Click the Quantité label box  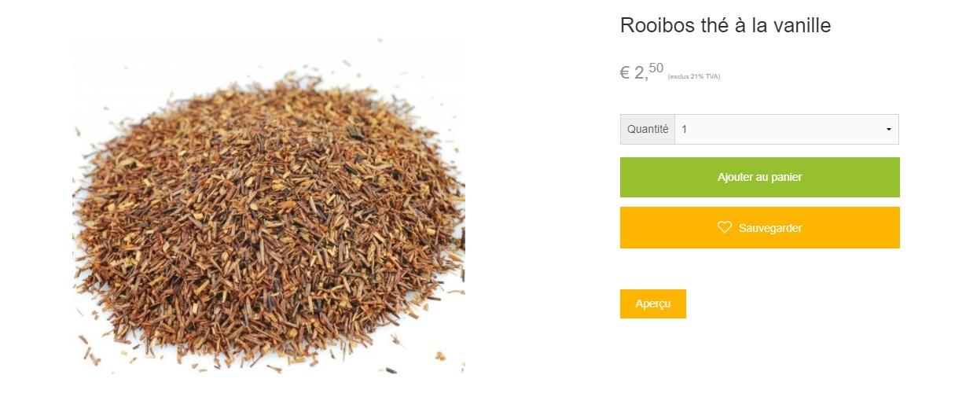648,130
